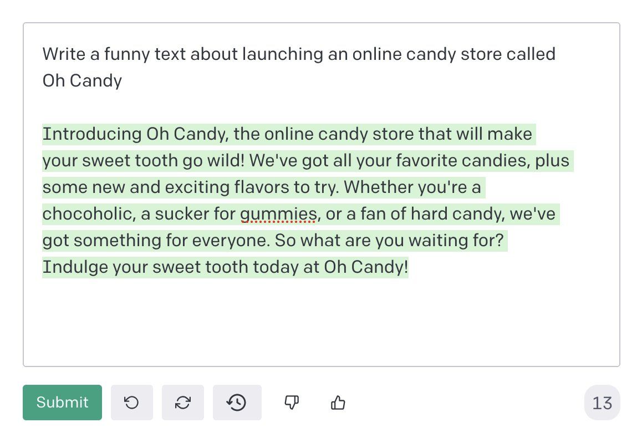
Task: Rate the completion with thumbs up
Action: coord(338,403)
